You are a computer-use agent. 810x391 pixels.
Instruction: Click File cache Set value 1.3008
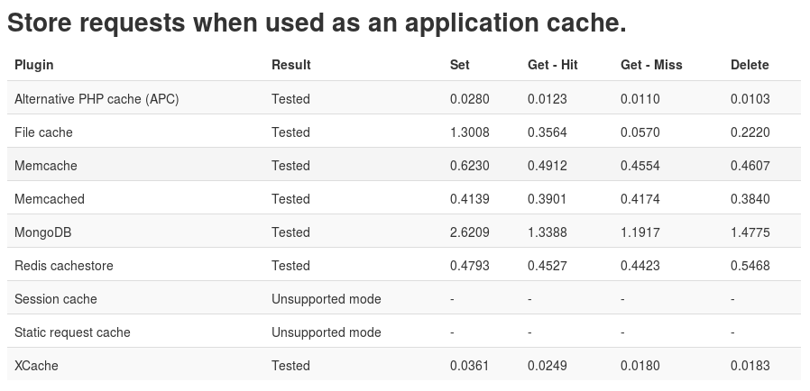pos(470,132)
